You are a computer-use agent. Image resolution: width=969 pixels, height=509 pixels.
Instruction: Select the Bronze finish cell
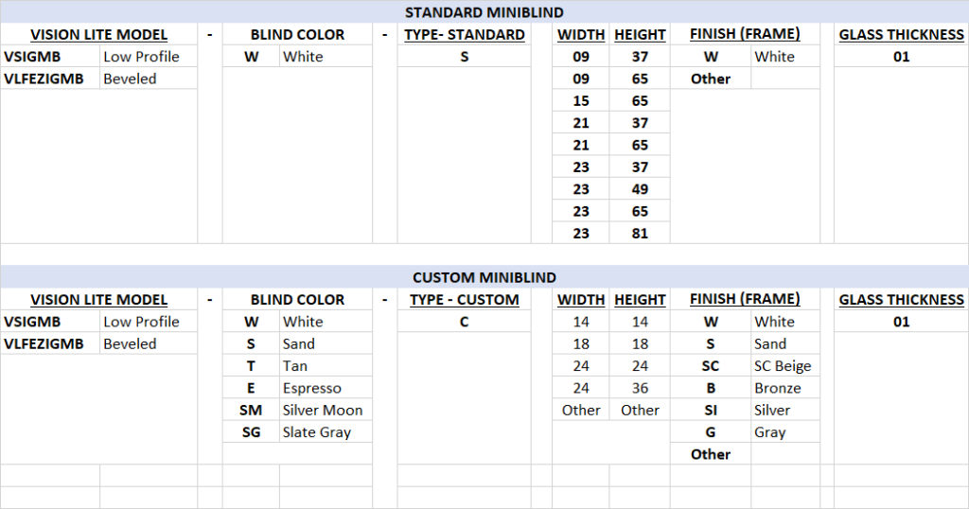[x=778, y=388]
